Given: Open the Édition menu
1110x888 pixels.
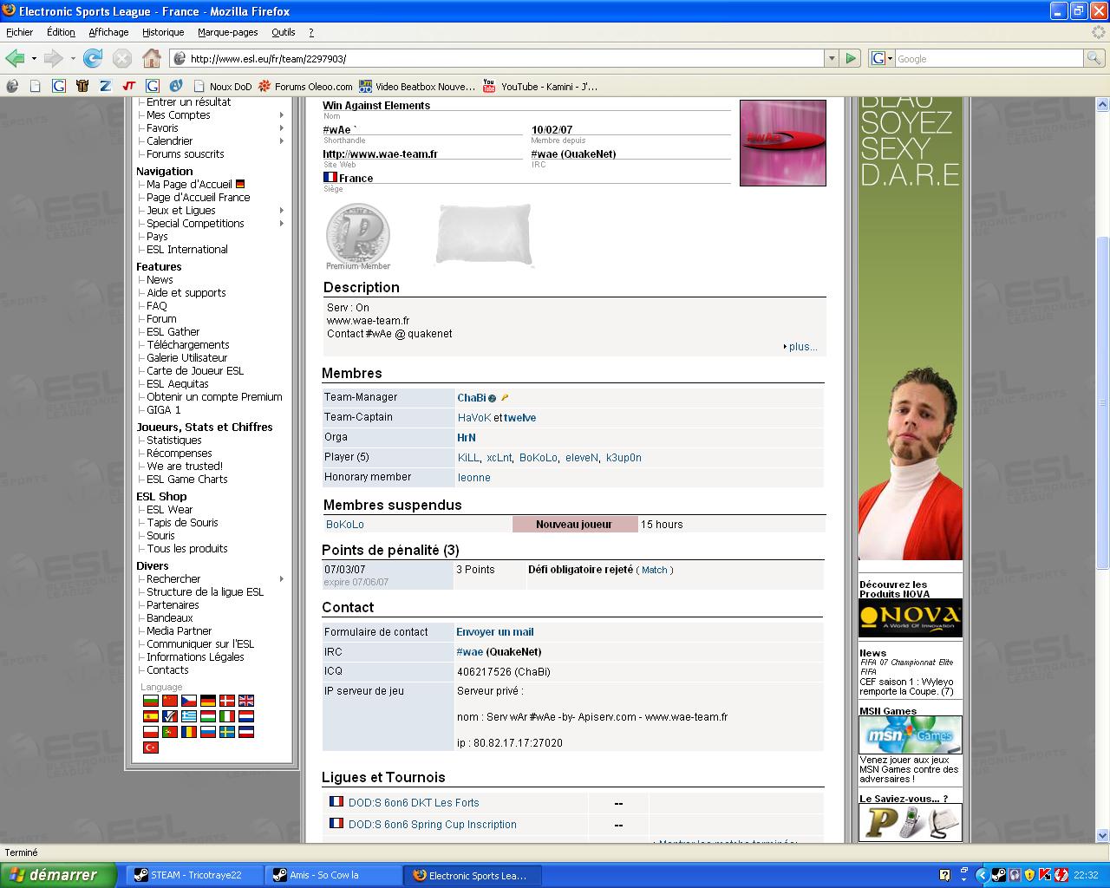Looking at the screenshot, I should coord(61,32).
